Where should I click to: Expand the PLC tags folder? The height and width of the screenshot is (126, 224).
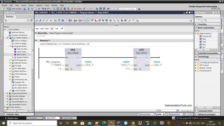(x=10, y=66)
